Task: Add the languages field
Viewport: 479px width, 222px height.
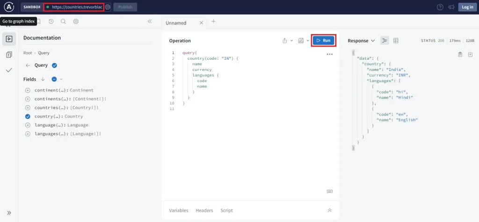Action: coord(28,134)
